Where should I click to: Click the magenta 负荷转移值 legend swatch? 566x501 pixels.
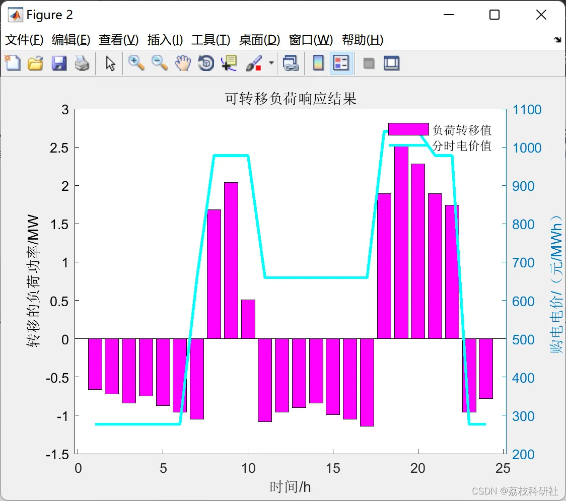pos(408,129)
